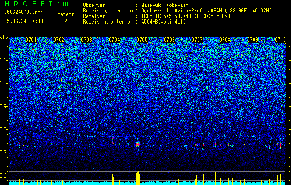Click the 0.9 kHz axis label
Screen dimensions: 291x185
click(4, 106)
